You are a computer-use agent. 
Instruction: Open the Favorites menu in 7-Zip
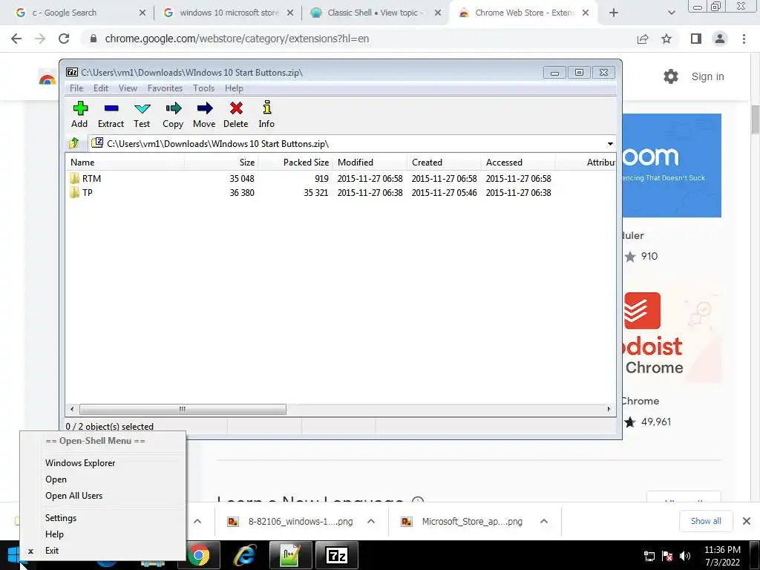point(166,88)
